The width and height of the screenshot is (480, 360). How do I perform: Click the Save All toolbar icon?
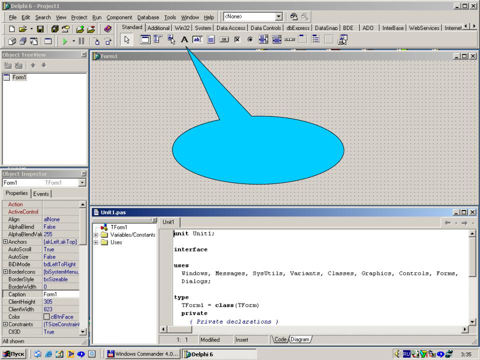(x=55, y=29)
